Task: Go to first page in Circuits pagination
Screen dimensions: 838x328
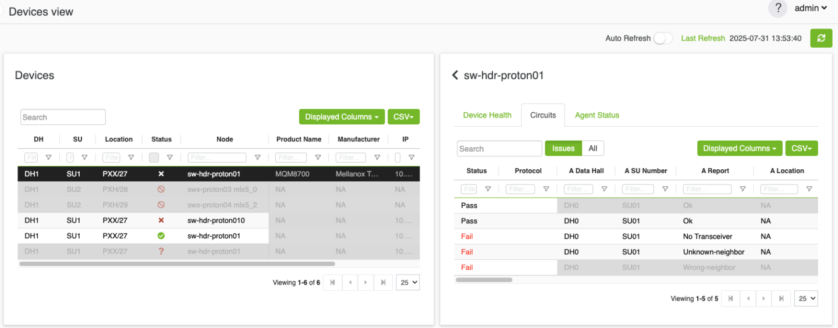Action: pyautogui.click(x=730, y=298)
